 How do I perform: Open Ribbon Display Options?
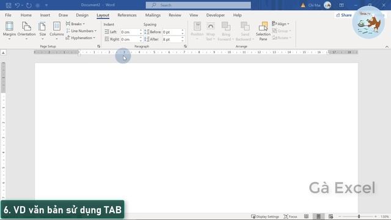pos(342,5)
